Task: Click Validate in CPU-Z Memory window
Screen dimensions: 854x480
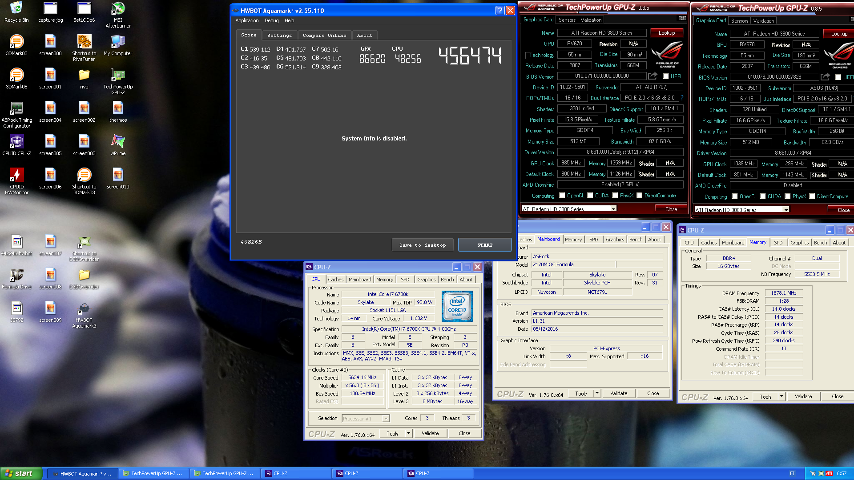Action: pos(803,396)
